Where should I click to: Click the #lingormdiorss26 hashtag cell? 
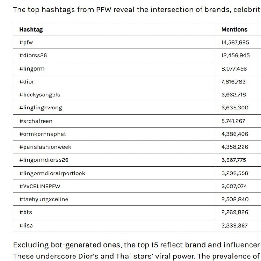44,160
